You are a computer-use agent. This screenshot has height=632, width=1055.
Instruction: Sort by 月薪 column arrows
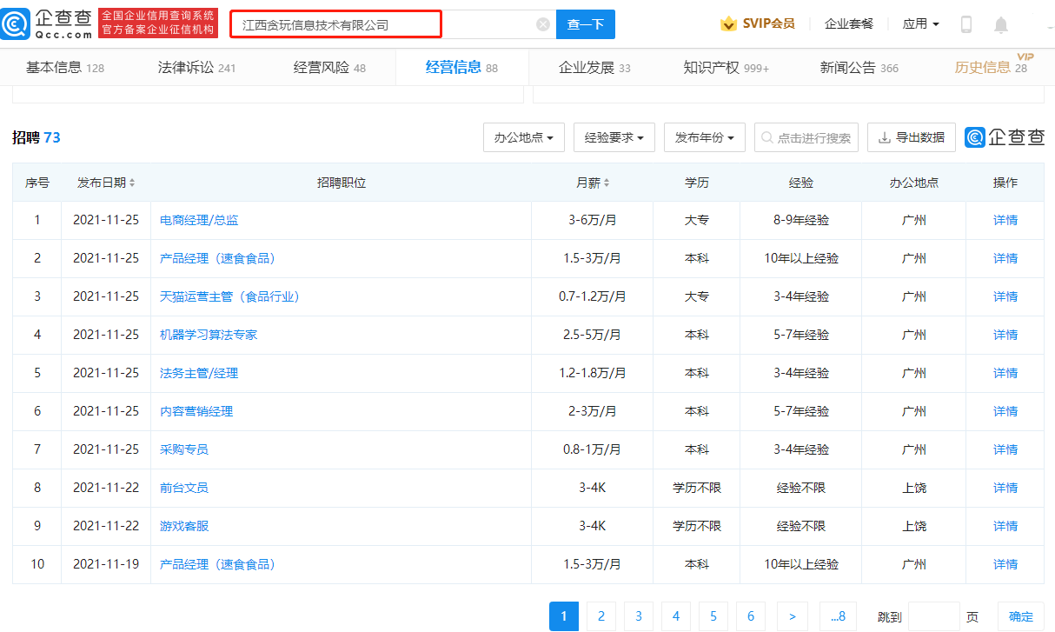tap(607, 183)
